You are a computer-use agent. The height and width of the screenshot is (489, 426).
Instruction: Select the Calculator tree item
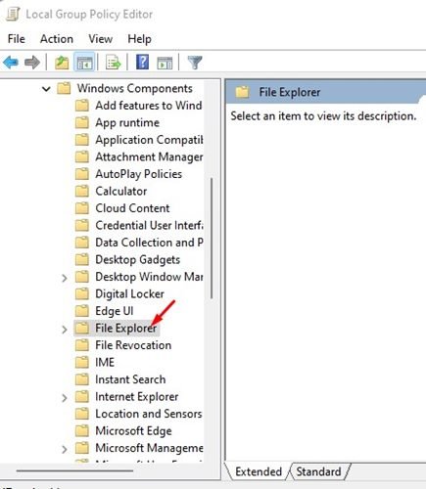[x=121, y=192]
